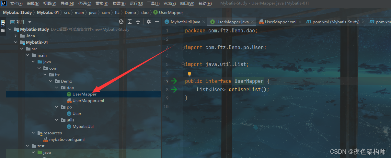Select UserMapper interface in project tree
Screen dimensions: 391x158
pos(85,94)
